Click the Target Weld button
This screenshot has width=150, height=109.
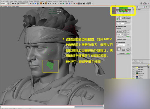coord(124,53)
